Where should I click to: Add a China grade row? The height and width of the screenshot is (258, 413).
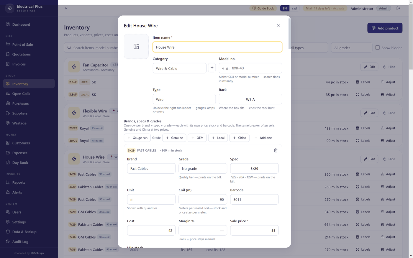240,138
